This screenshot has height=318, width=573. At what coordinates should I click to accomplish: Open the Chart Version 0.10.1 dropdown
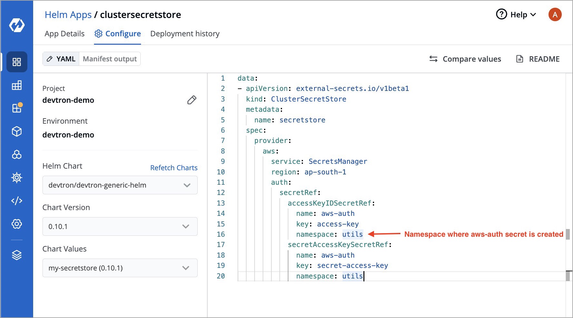[x=120, y=226]
